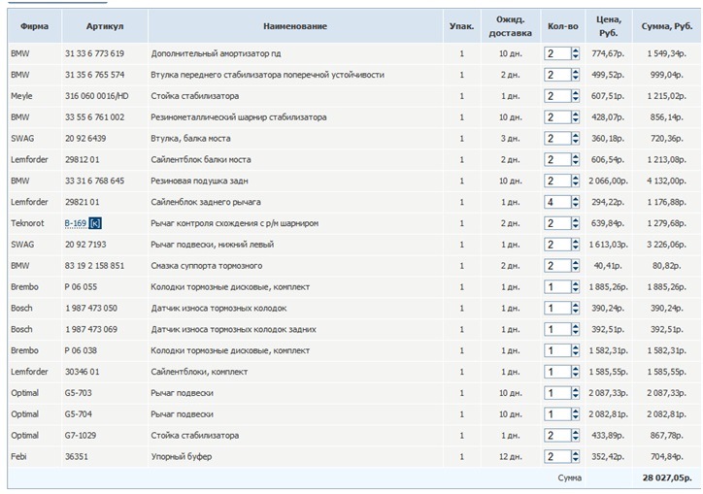
Task: Click the "Артикул" column header
Action: tap(104, 26)
